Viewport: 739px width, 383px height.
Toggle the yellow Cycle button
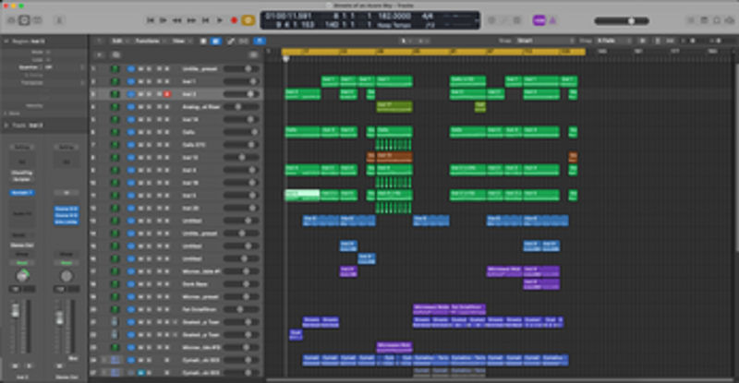[248, 20]
